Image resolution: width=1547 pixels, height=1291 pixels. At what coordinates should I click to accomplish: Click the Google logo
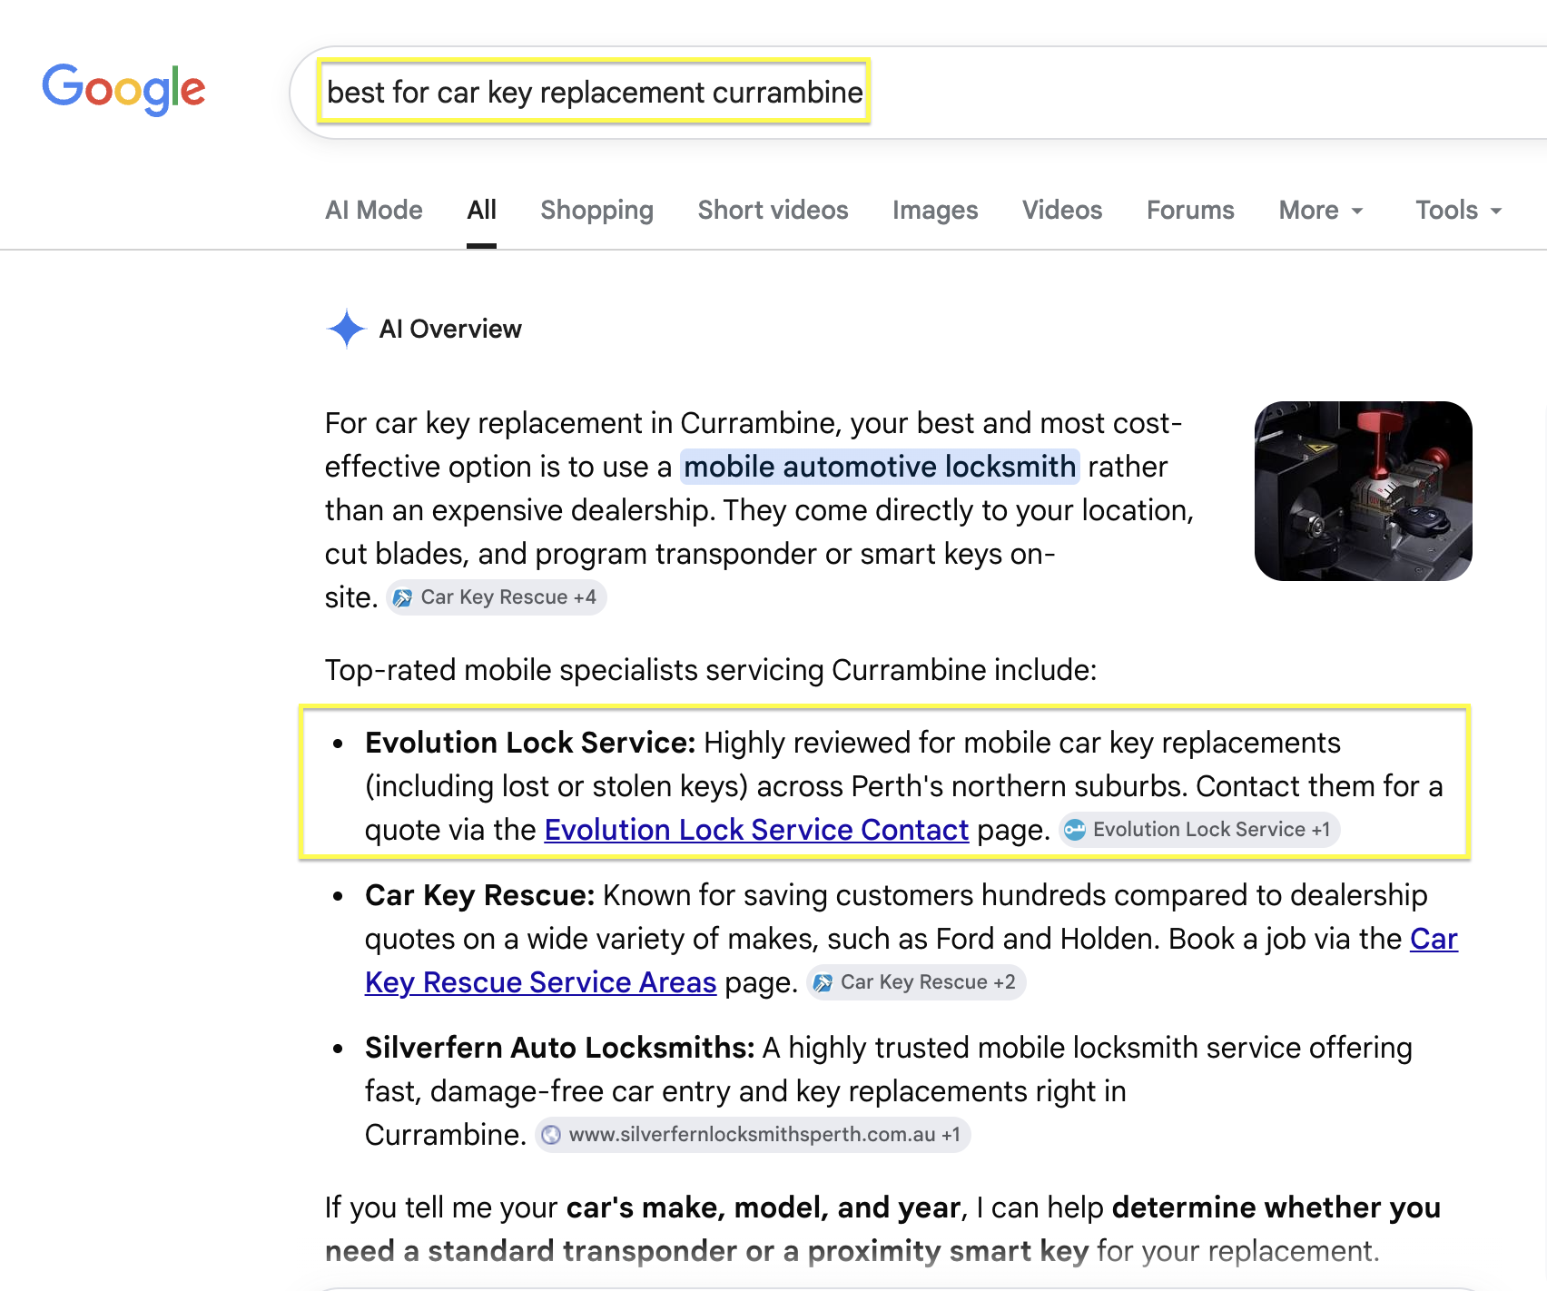(x=123, y=89)
